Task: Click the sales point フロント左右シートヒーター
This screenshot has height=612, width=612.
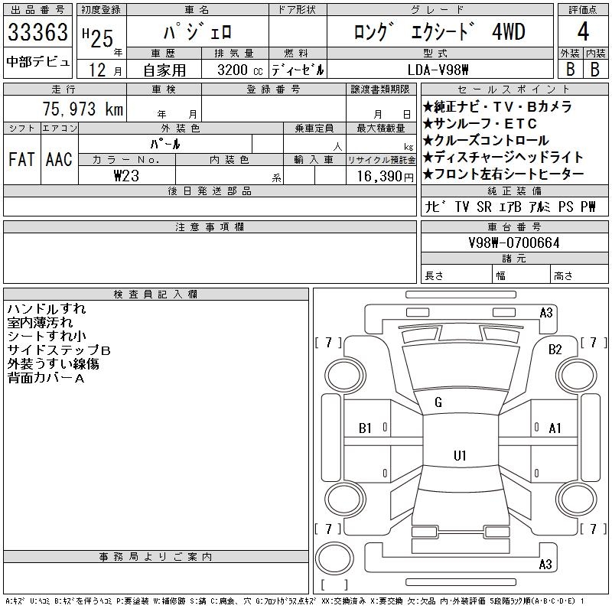Action: coord(503,174)
